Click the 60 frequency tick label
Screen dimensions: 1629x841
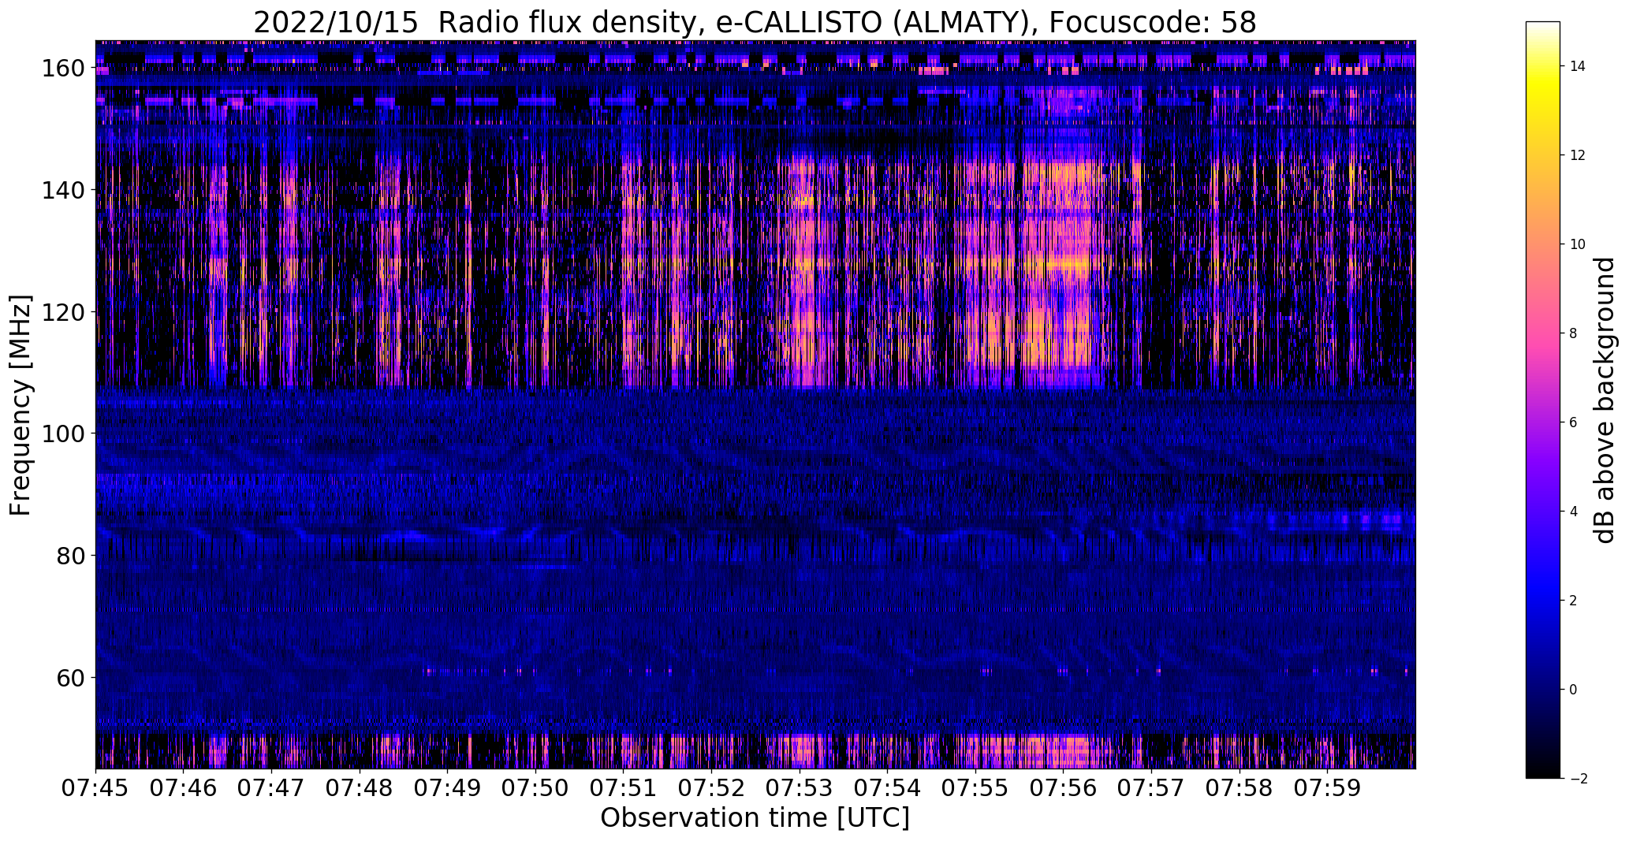(71, 677)
